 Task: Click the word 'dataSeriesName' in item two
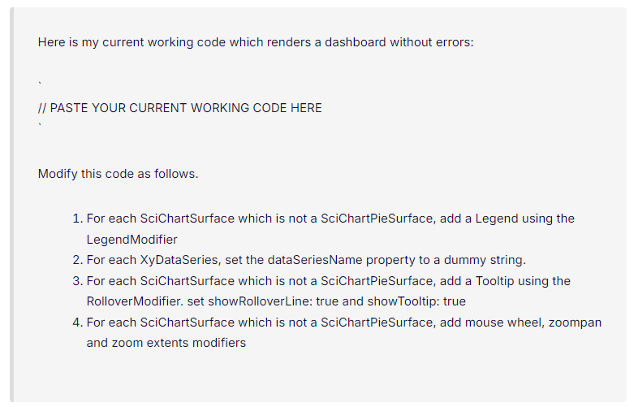tap(315, 260)
